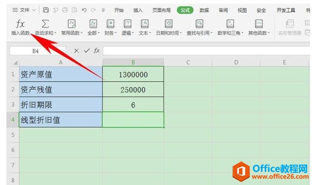Open the 查找与引用 lookup and reference icon
Image resolution: width=312 pixels, height=185 pixels.
coord(199,24)
